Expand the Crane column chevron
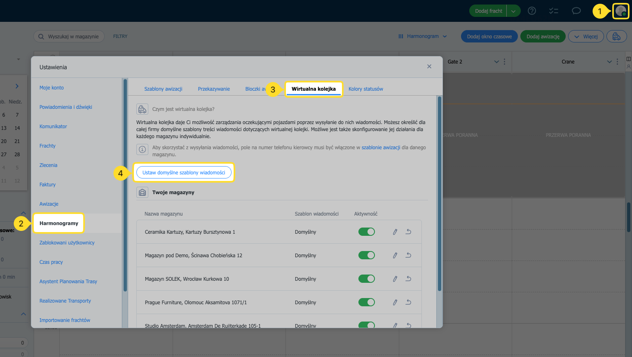The height and width of the screenshot is (357, 632). click(609, 62)
